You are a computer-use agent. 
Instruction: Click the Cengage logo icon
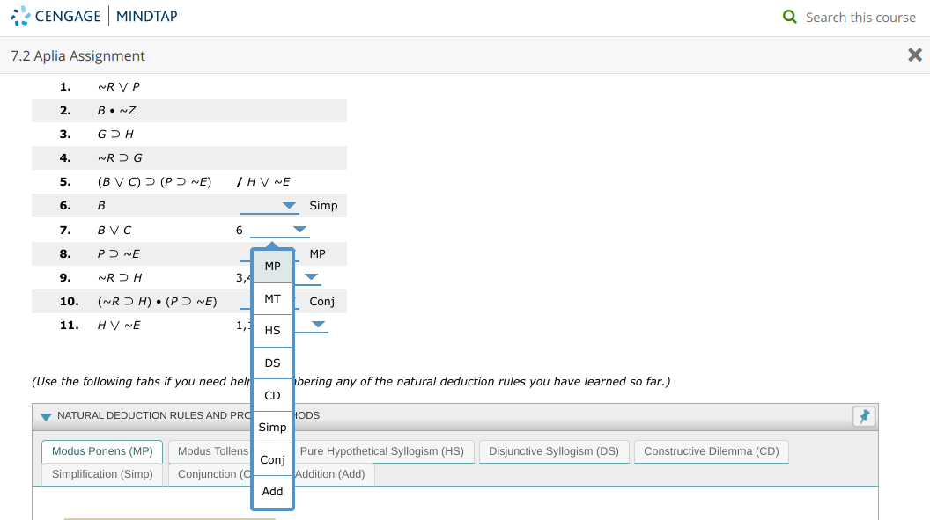click(x=21, y=15)
